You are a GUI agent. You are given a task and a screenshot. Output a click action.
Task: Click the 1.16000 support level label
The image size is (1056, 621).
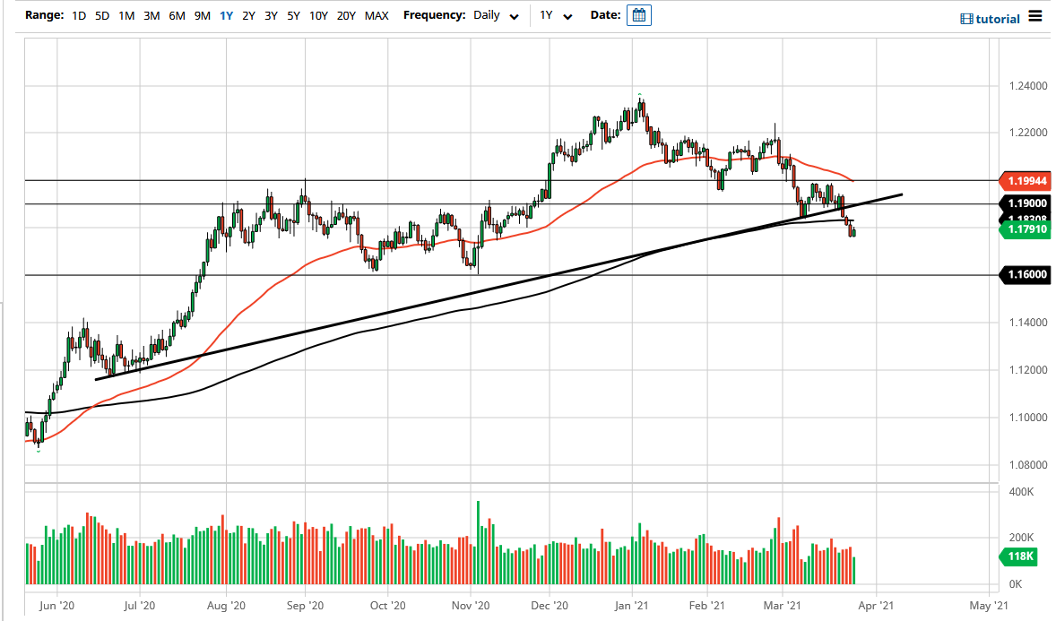pos(1025,275)
